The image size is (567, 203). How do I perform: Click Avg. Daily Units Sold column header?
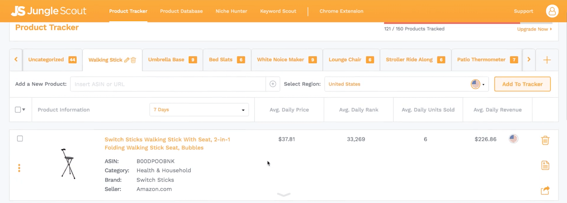(428, 110)
